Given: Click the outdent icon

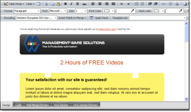Looking at the screenshot, I should [x=150, y=4].
